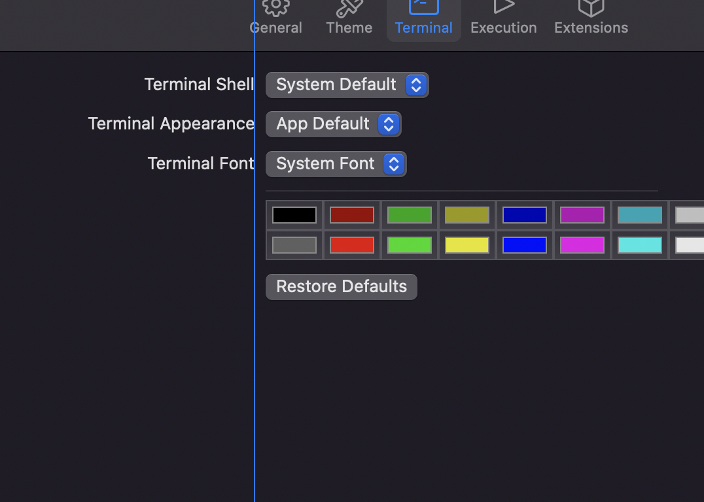Pick the bright cyan color swatch

[639, 245]
